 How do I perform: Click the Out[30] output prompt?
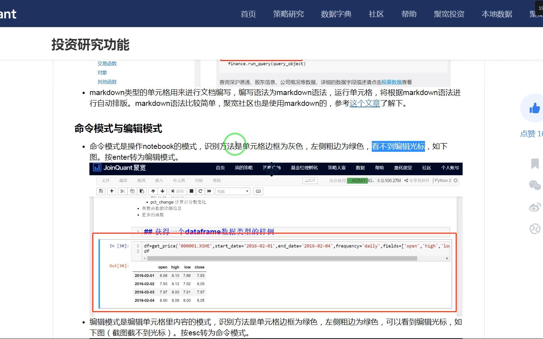(x=119, y=266)
